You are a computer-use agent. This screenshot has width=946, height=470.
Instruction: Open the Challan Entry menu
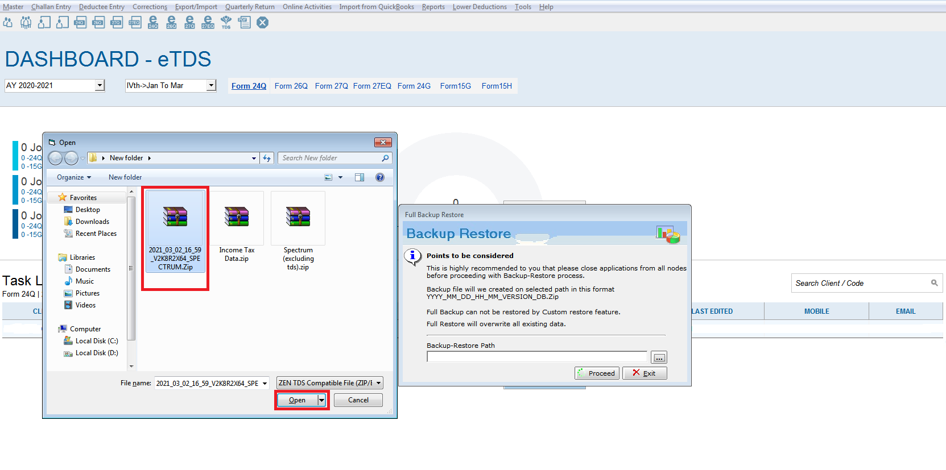click(51, 7)
